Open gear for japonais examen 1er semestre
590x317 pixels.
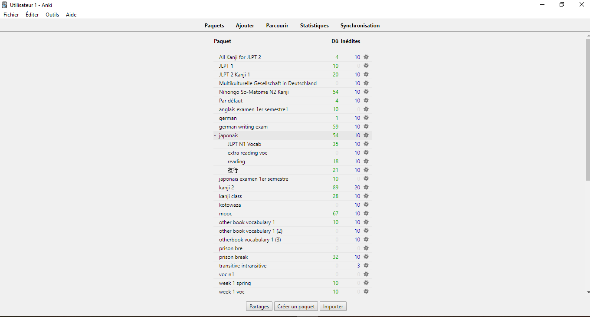click(x=366, y=178)
